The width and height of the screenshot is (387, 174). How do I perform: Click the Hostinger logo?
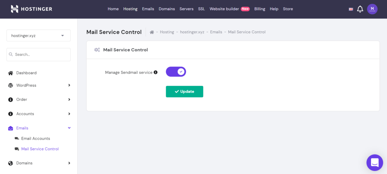(x=31, y=9)
